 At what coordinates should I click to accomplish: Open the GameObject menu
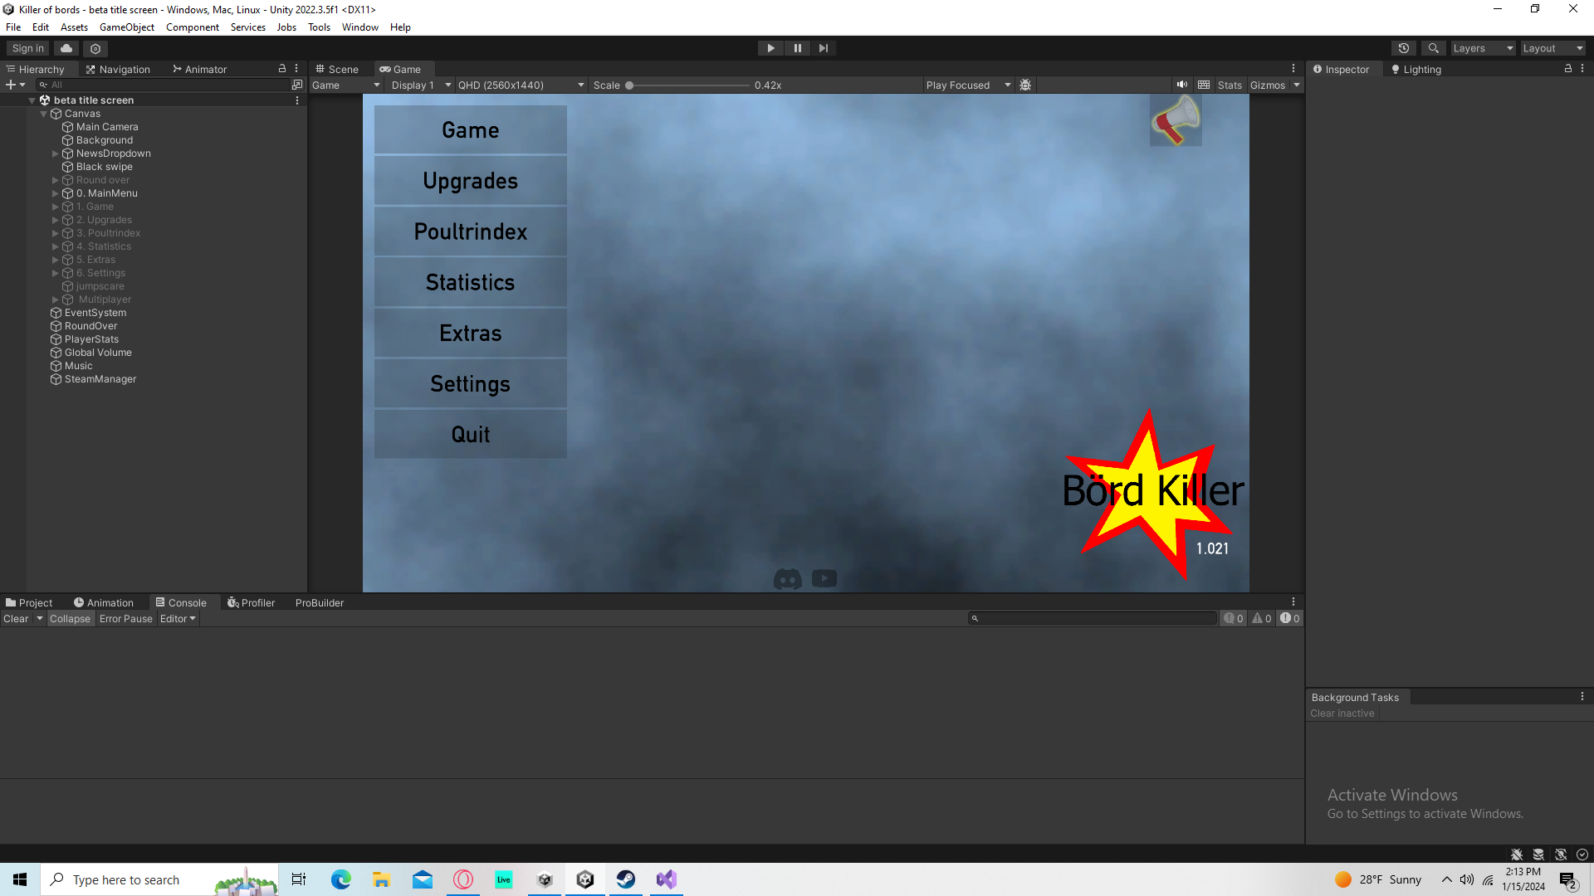coord(127,27)
